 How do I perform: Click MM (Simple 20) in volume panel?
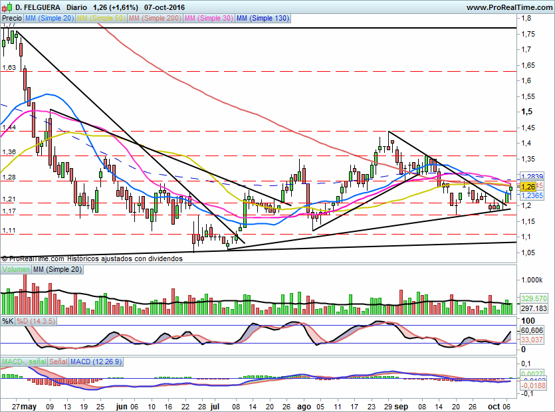(x=57, y=269)
